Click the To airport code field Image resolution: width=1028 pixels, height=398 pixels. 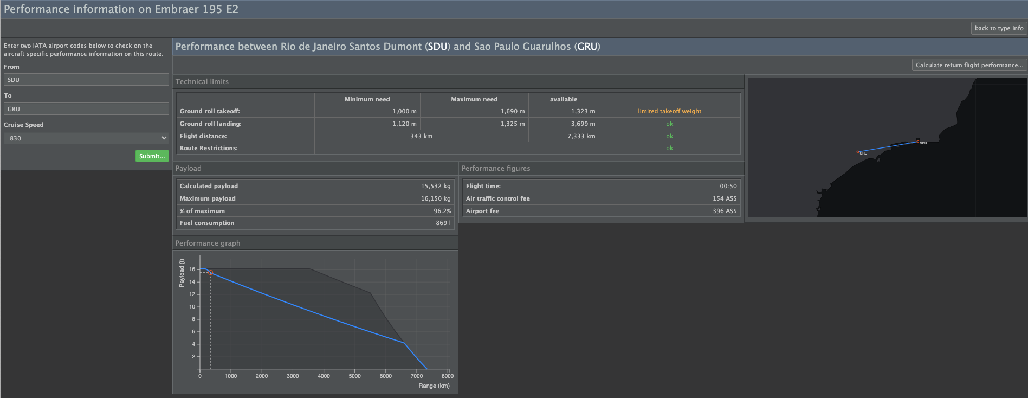[87, 109]
